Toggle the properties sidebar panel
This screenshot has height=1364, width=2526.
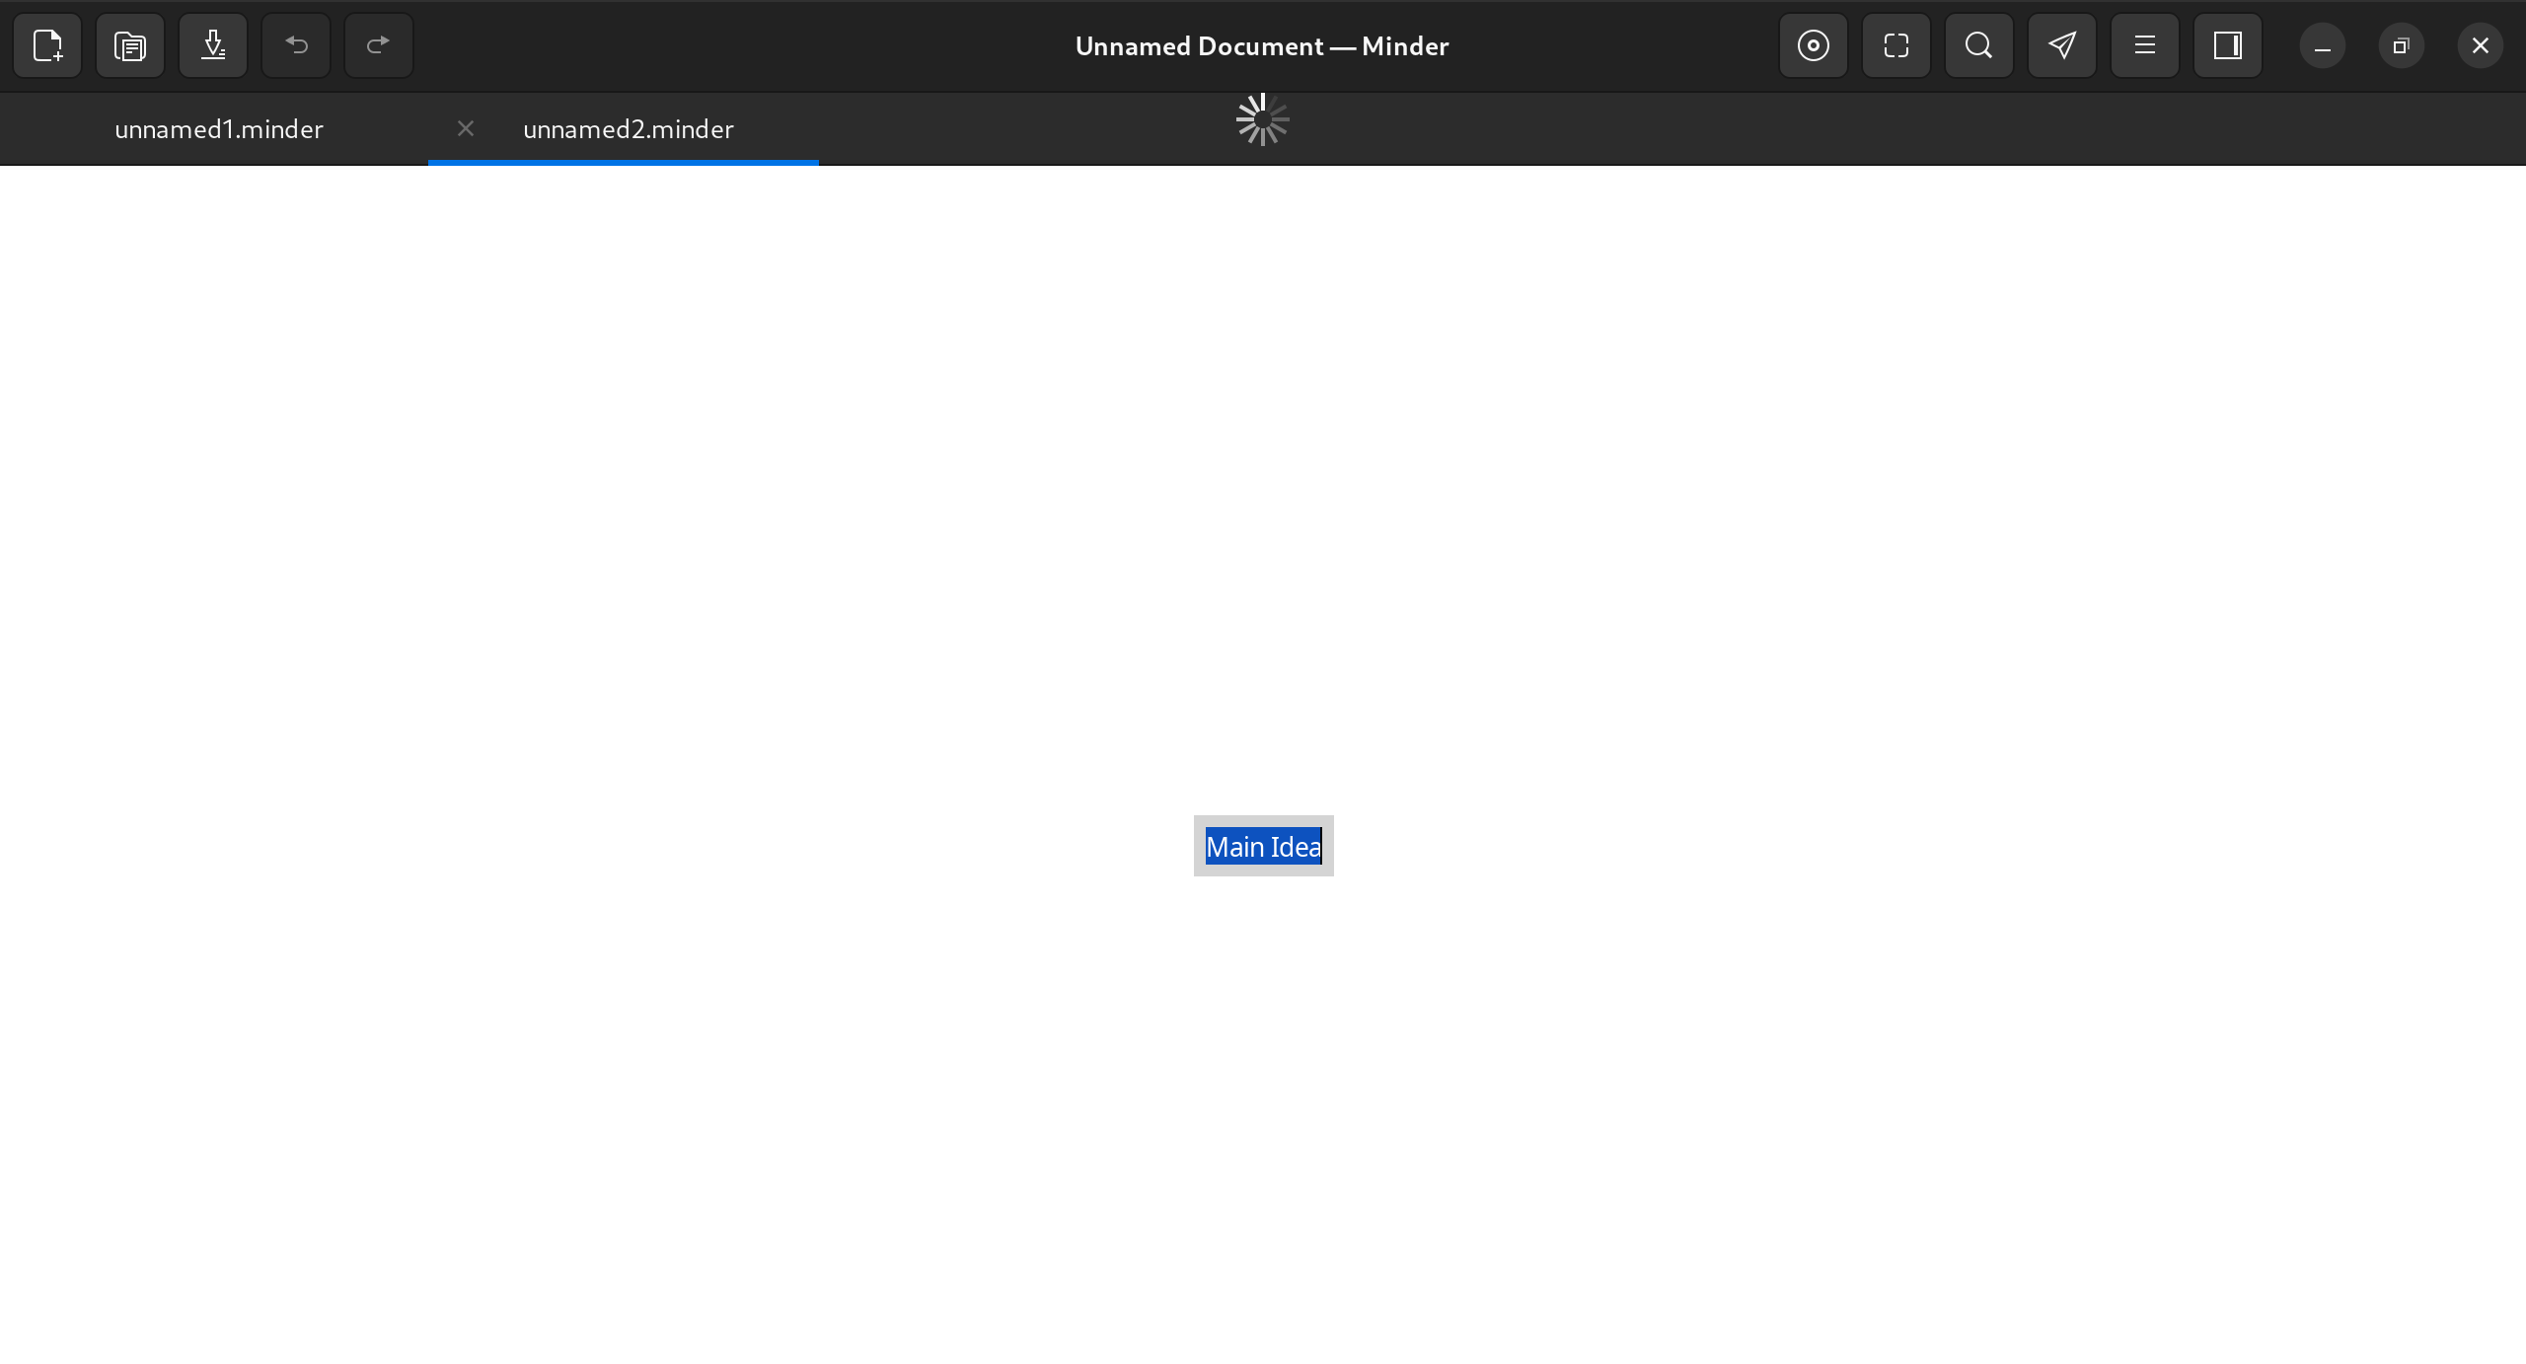point(2226,45)
